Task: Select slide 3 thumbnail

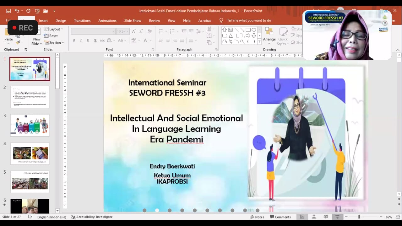Action: (30, 125)
